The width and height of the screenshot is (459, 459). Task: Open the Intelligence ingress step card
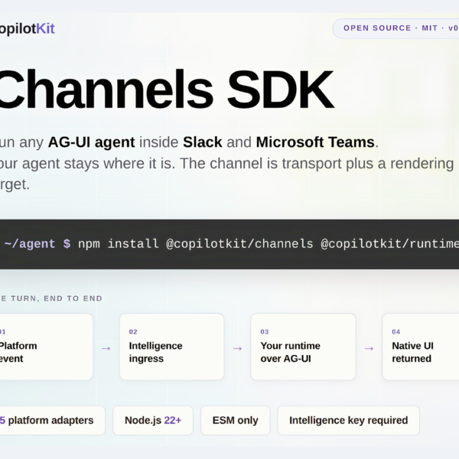click(x=172, y=347)
